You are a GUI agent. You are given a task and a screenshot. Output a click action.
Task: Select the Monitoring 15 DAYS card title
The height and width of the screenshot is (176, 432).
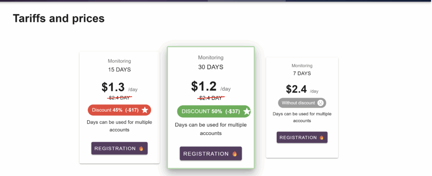(119, 66)
